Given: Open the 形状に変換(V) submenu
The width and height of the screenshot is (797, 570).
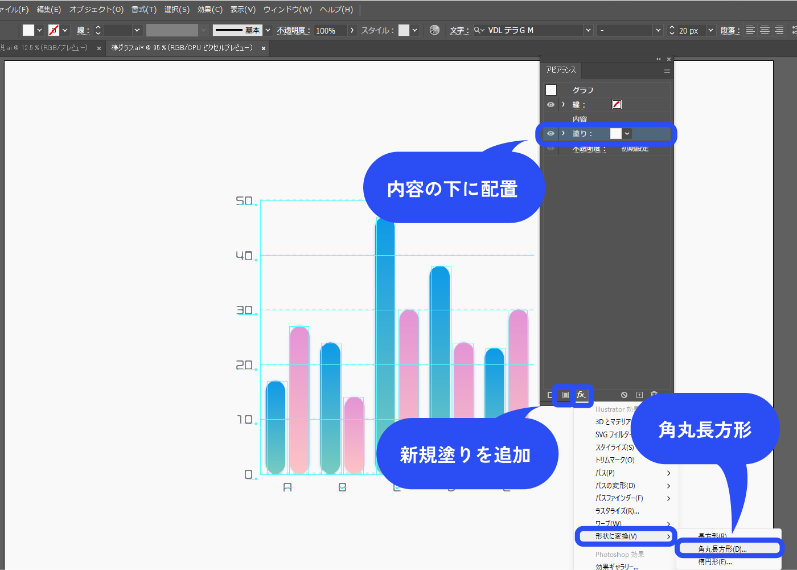Looking at the screenshot, I should (x=625, y=536).
